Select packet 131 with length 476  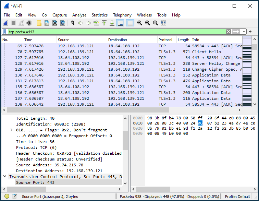point(122,81)
